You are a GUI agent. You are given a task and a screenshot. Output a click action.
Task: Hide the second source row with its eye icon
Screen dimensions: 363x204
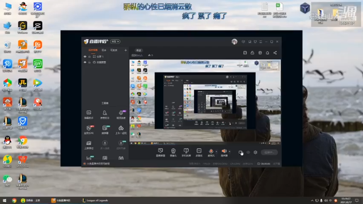click(x=85, y=62)
